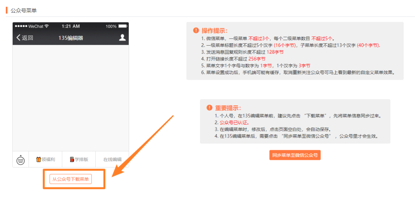Click the empty chat area of phone preview
415x205 pixels.
(x=71, y=98)
